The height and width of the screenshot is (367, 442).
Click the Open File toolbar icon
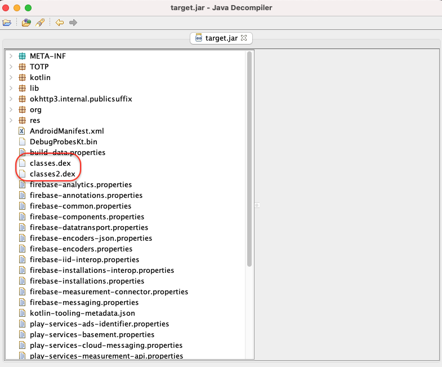pos(7,23)
